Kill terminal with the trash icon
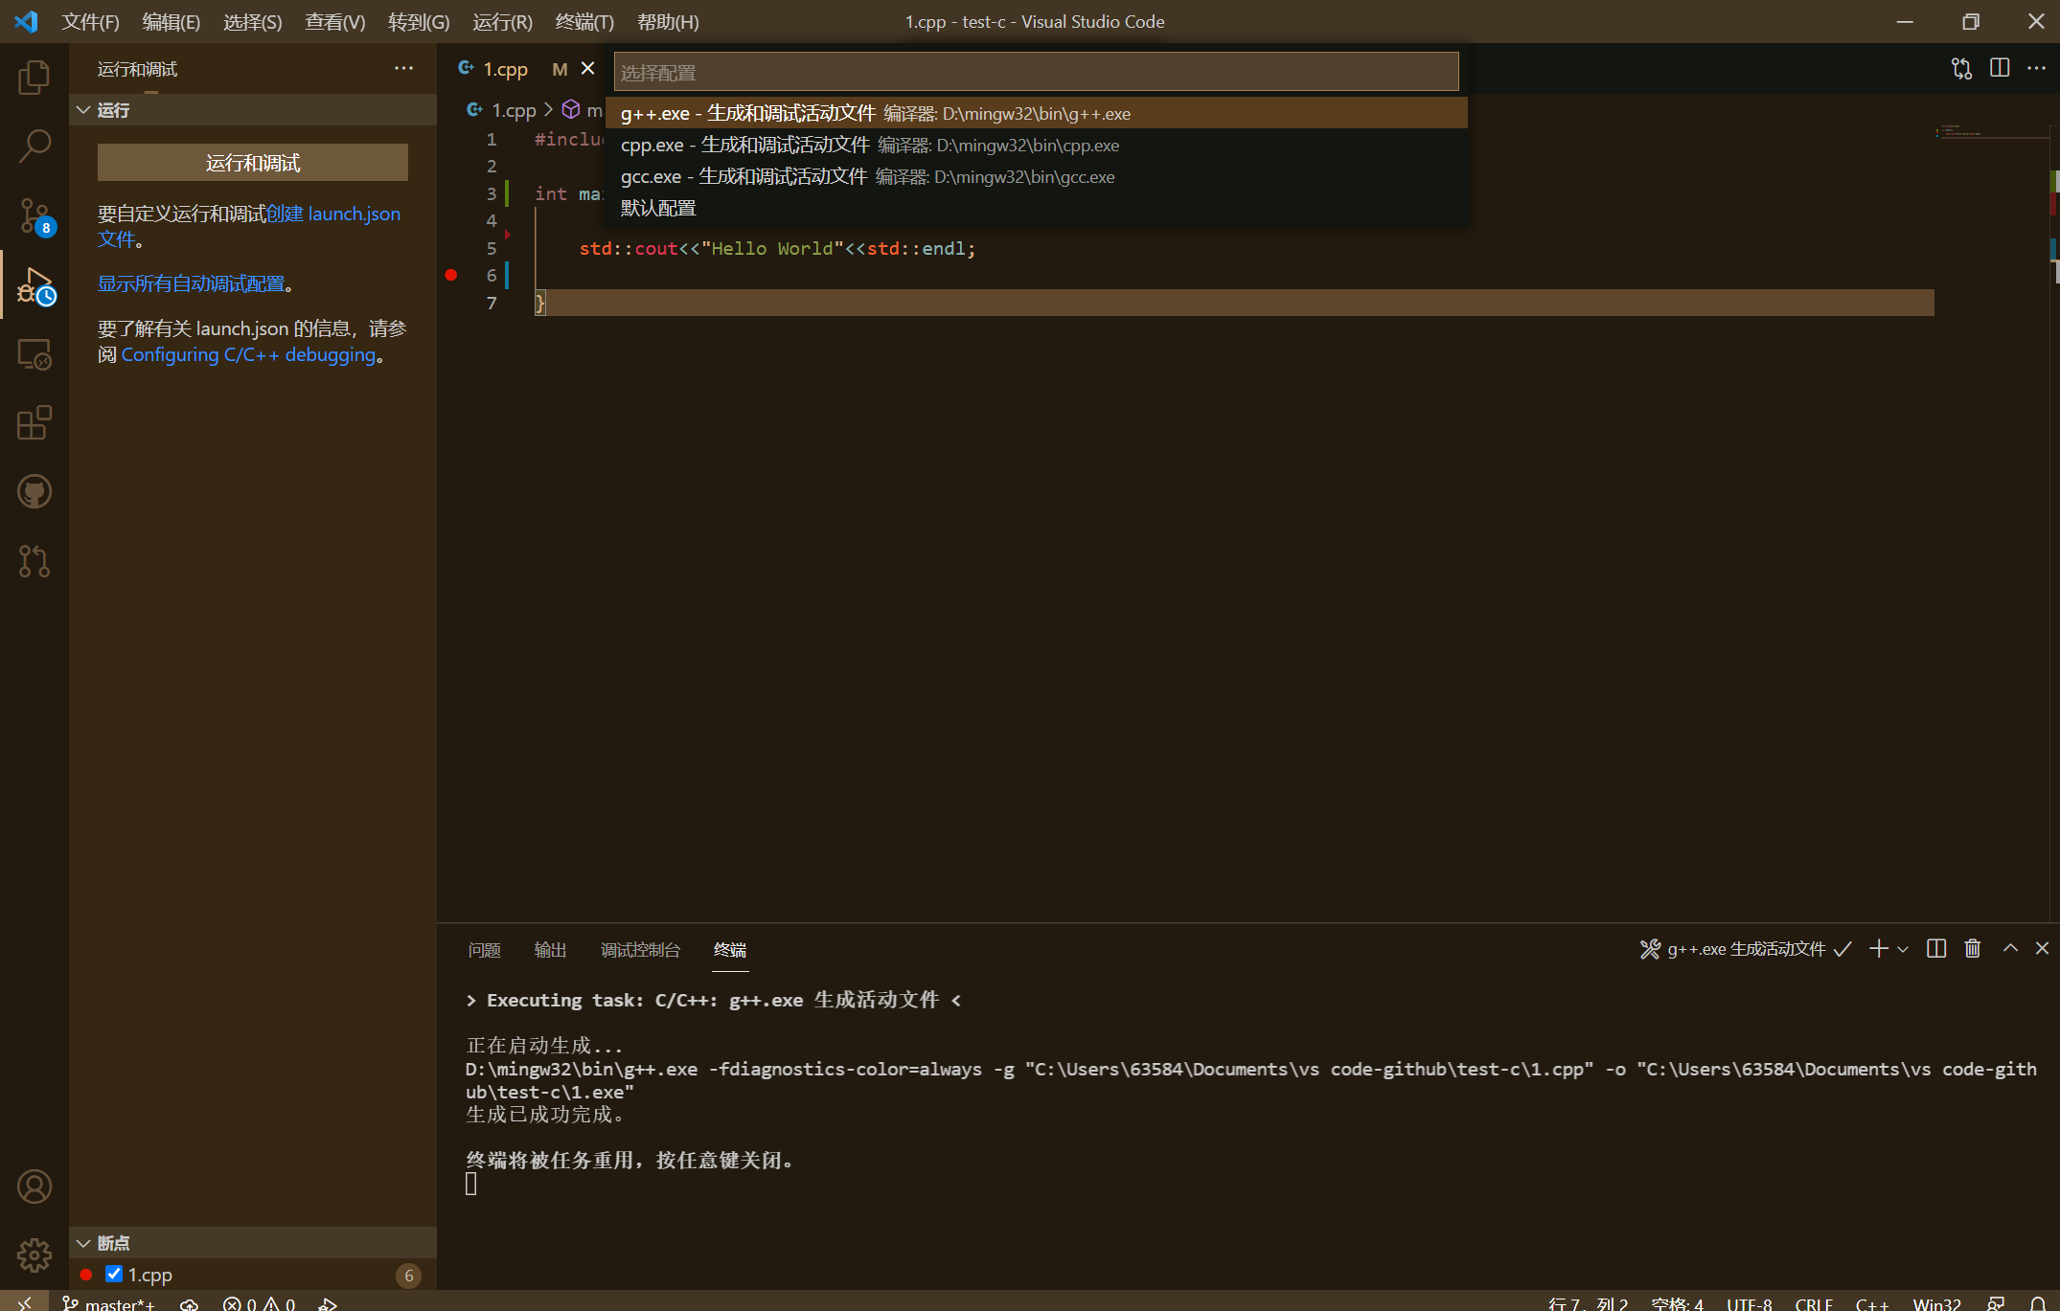 1972,949
